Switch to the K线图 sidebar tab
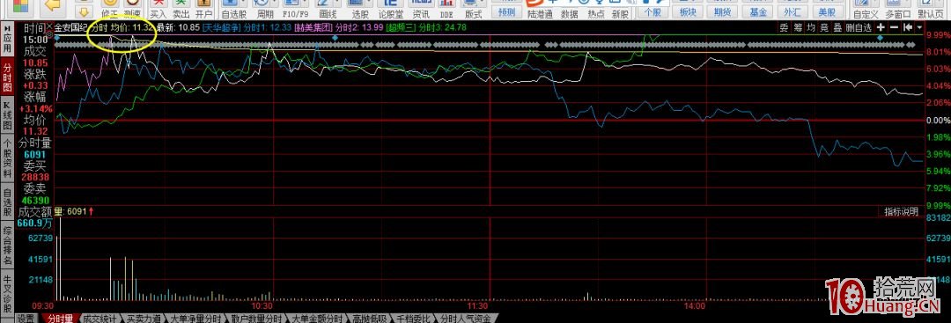 click(7, 116)
